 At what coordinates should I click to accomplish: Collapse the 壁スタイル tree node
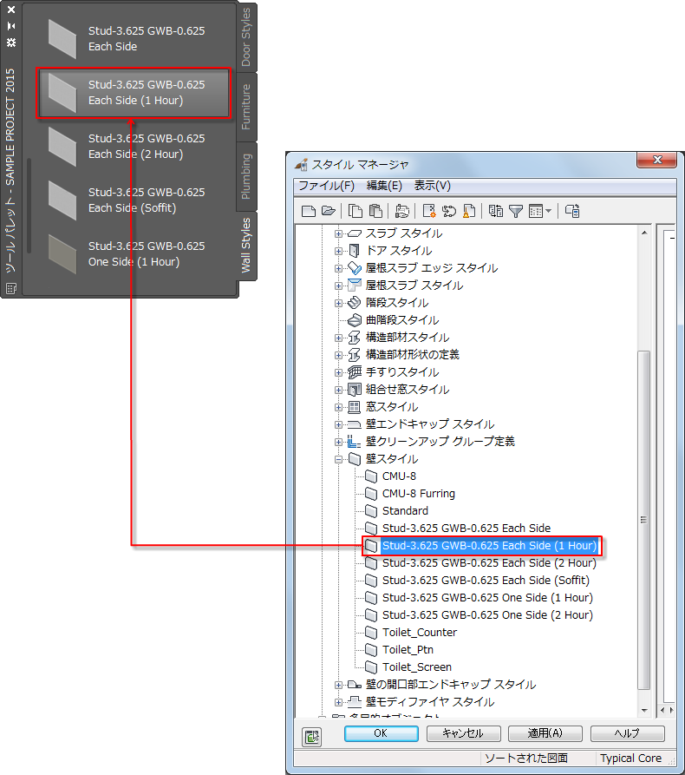tap(338, 459)
